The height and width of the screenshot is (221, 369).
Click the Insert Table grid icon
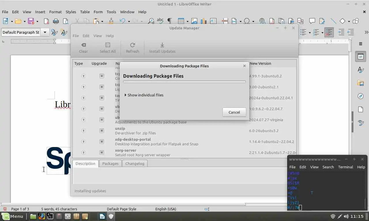(x=181, y=21)
